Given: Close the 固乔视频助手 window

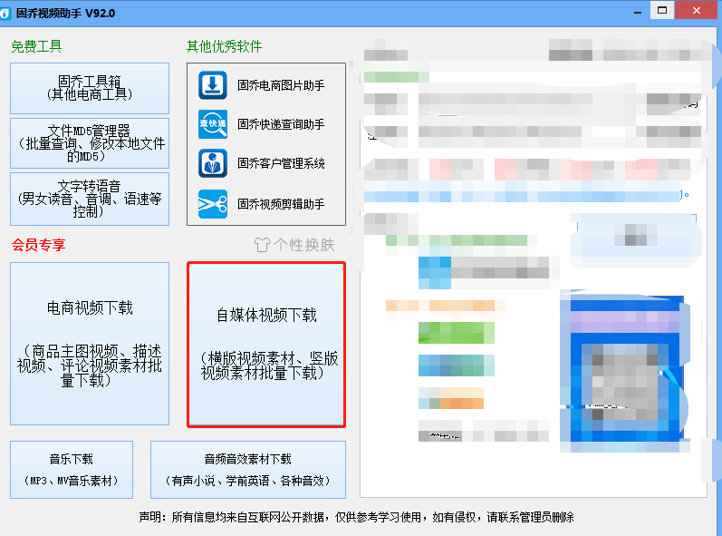Looking at the screenshot, I should point(697,10).
